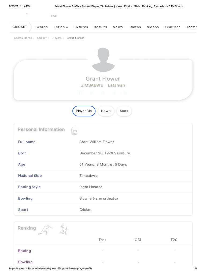Click the batsman figure icon beside Ranking

[x=45, y=229]
